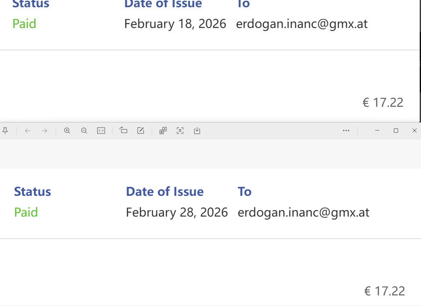The height and width of the screenshot is (306, 421).
Task: Rotate the image with the rotate icon
Action: 124,131
